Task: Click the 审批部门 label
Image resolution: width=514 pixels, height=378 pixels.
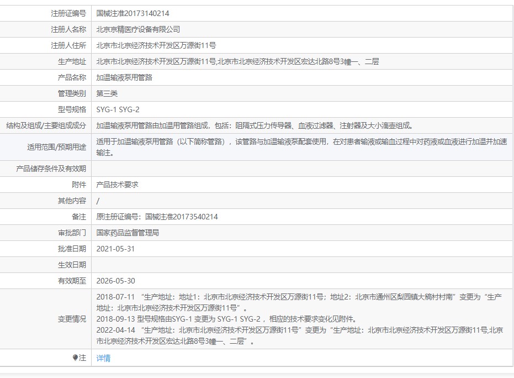Action: tap(72, 233)
